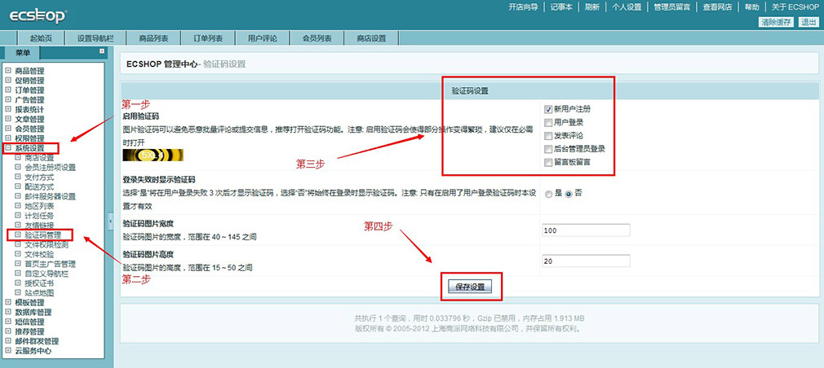
Task: Enable captcha for 后台管理员登录
Action: pyautogui.click(x=548, y=149)
